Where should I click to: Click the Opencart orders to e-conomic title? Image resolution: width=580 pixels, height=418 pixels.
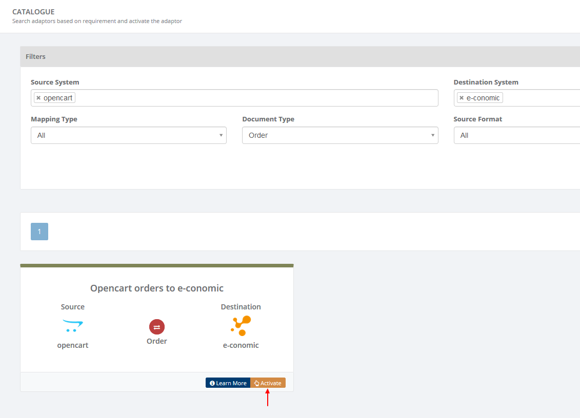(x=157, y=288)
